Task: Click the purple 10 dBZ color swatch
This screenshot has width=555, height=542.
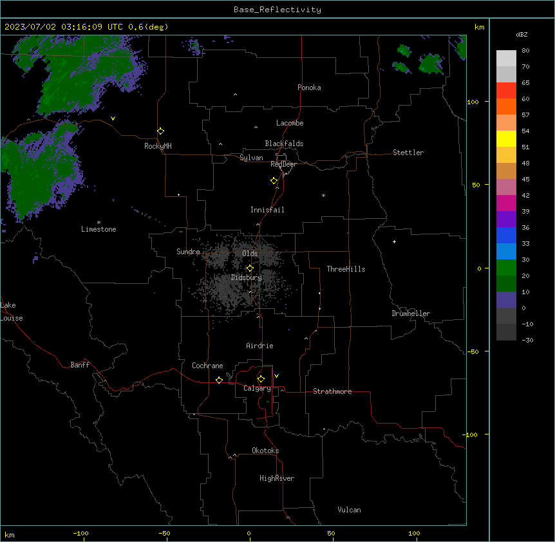Action: [506, 300]
